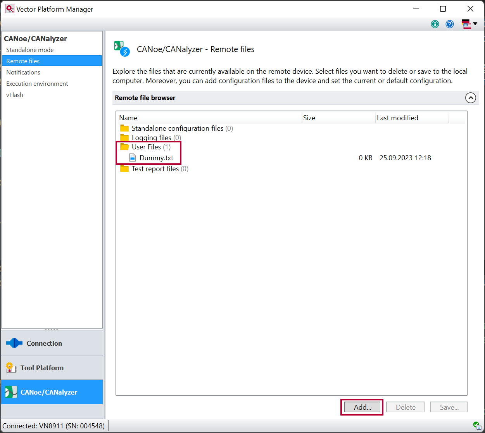Close the Vector Platform Manager window
Viewport: 485px width, 433px height.
(470, 9)
